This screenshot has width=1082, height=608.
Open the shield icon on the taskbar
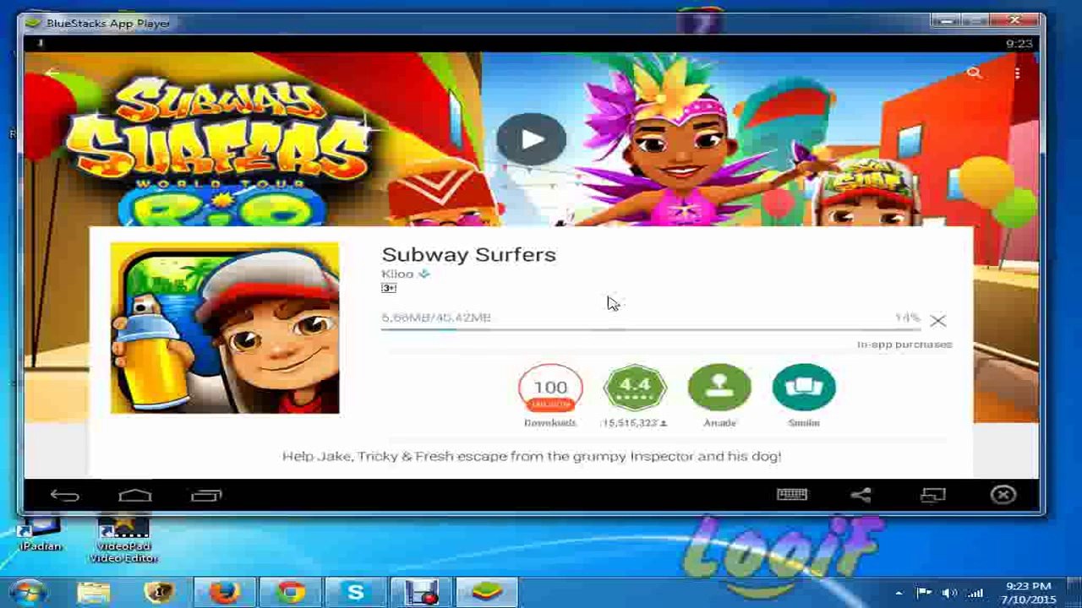point(159,593)
